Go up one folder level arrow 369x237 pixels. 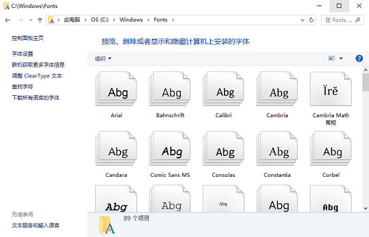(40, 20)
